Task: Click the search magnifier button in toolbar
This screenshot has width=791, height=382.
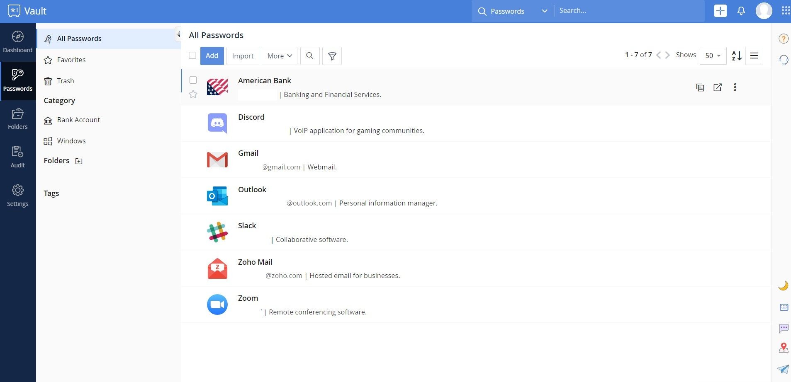Action: point(310,56)
